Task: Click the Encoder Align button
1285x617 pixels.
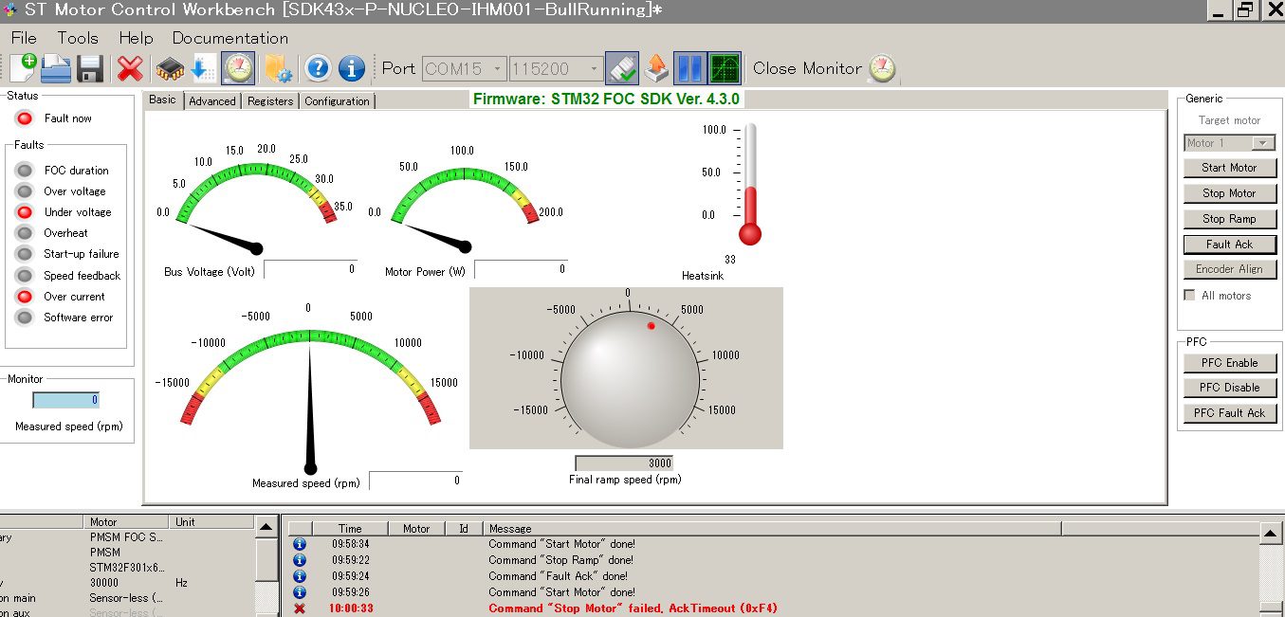Action: (x=1230, y=269)
